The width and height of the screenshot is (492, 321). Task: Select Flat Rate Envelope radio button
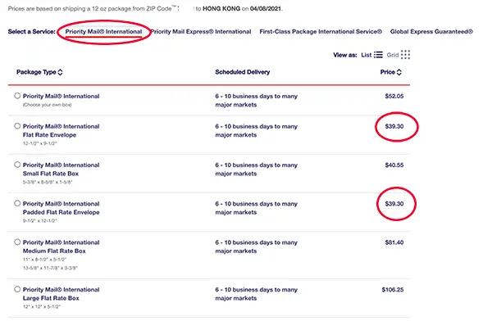point(17,126)
